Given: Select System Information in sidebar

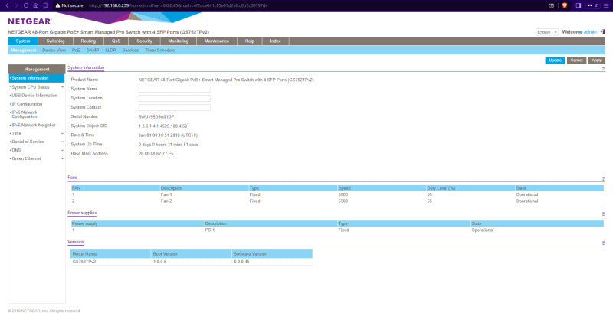Looking at the screenshot, I should coord(36,78).
